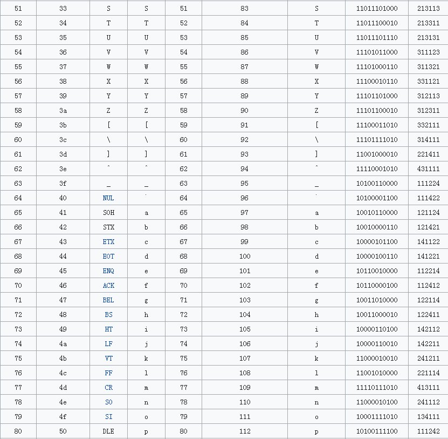Viewport: 448px width, 439px height.
Task: Follow the SI link
Action: [108, 417]
